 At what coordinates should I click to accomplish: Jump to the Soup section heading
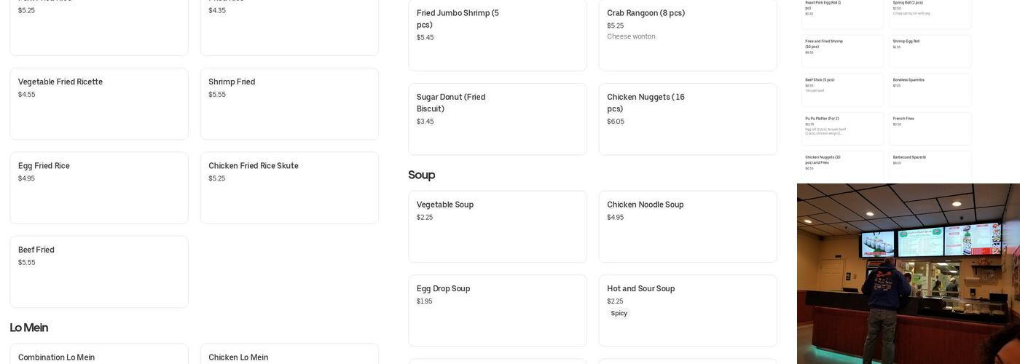click(x=421, y=175)
